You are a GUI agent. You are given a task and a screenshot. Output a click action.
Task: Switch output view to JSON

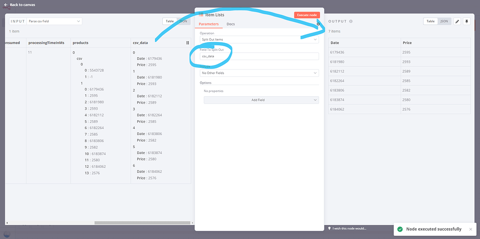click(x=444, y=21)
